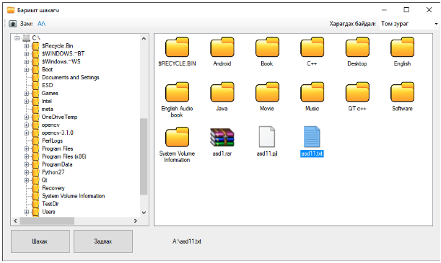Maximize the Баримт шахагч window
Viewport: 441px width, 263px height.
pyautogui.click(x=406, y=10)
